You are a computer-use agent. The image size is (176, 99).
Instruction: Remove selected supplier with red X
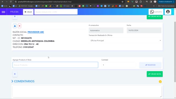click(x=20, y=26)
